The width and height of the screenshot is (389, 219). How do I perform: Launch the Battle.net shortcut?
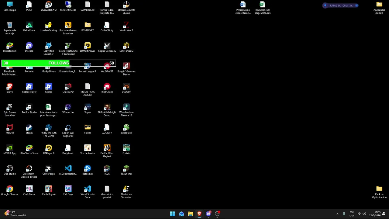(x=88, y=170)
